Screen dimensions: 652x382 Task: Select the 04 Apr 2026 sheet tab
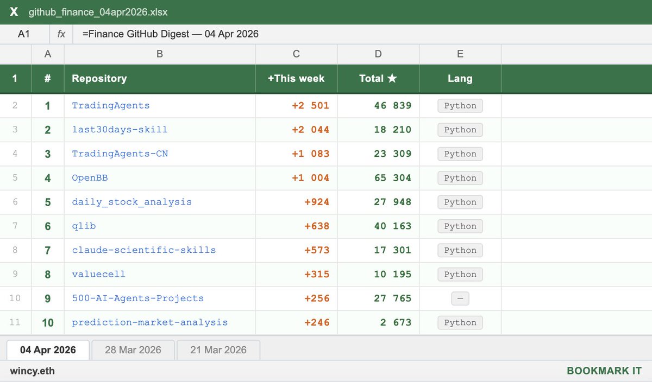click(x=47, y=350)
